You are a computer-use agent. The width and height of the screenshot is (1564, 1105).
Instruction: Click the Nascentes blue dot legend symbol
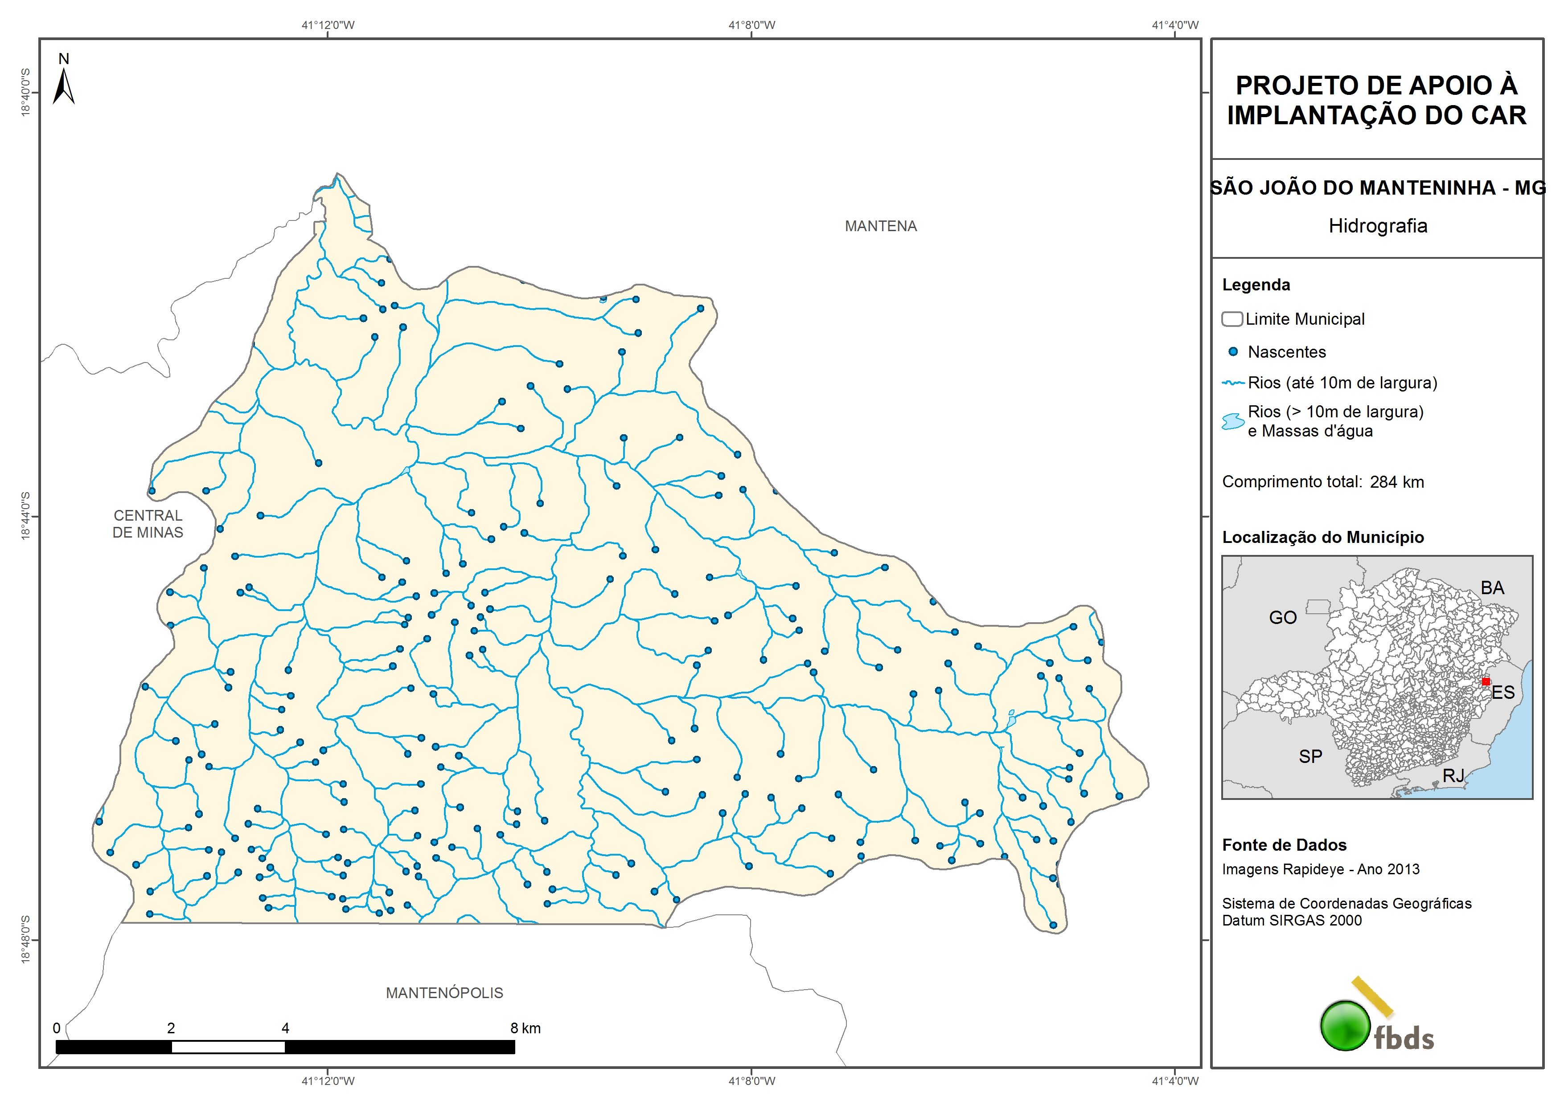point(1232,352)
